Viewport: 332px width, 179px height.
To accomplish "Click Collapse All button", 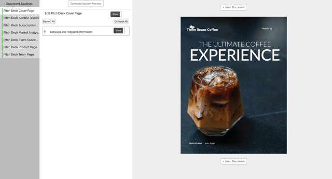I will click(x=121, y=21).
